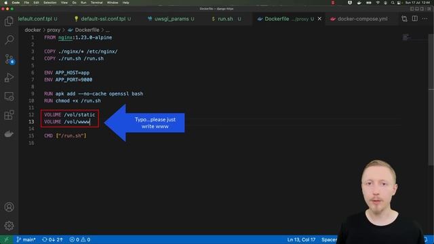The height and width of the screenshot is (244, 434).
Task: Click the battery icon in menu bar
Action: tap(369, 3)
